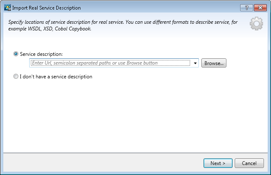The image size is (271, 175).
Task: Click the placeholder text in the combo box
Action: 95,63
